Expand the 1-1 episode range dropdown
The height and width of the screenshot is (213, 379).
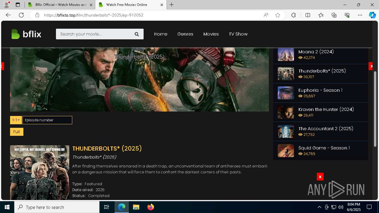tap(16, 120)
